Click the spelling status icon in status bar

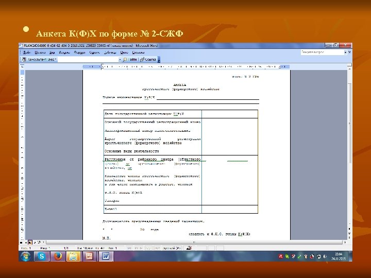point(189,248)
